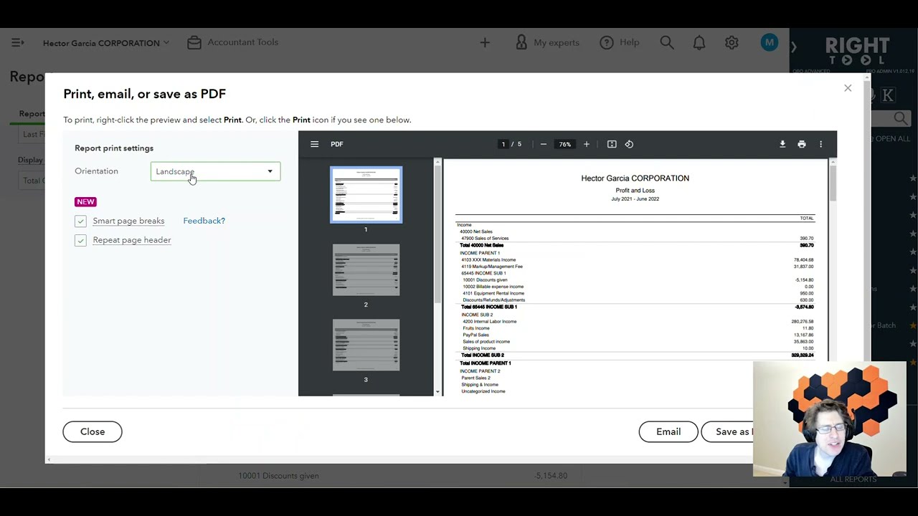Click the NEW badge label

tap(85, 202)
